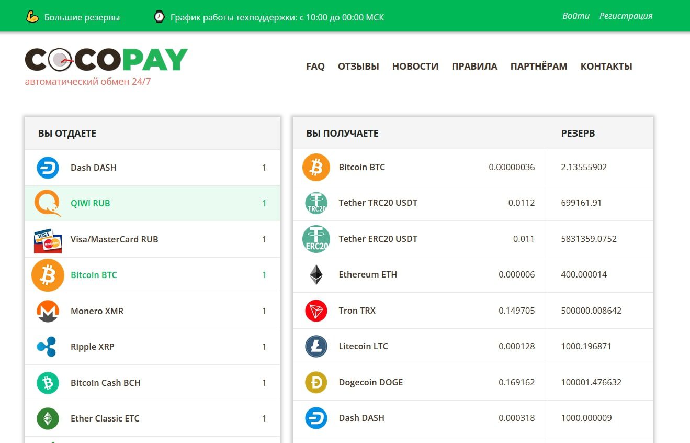Click the Bitcoin reserve 2.13555902
The image size is (690, 443).
[584, 167]
